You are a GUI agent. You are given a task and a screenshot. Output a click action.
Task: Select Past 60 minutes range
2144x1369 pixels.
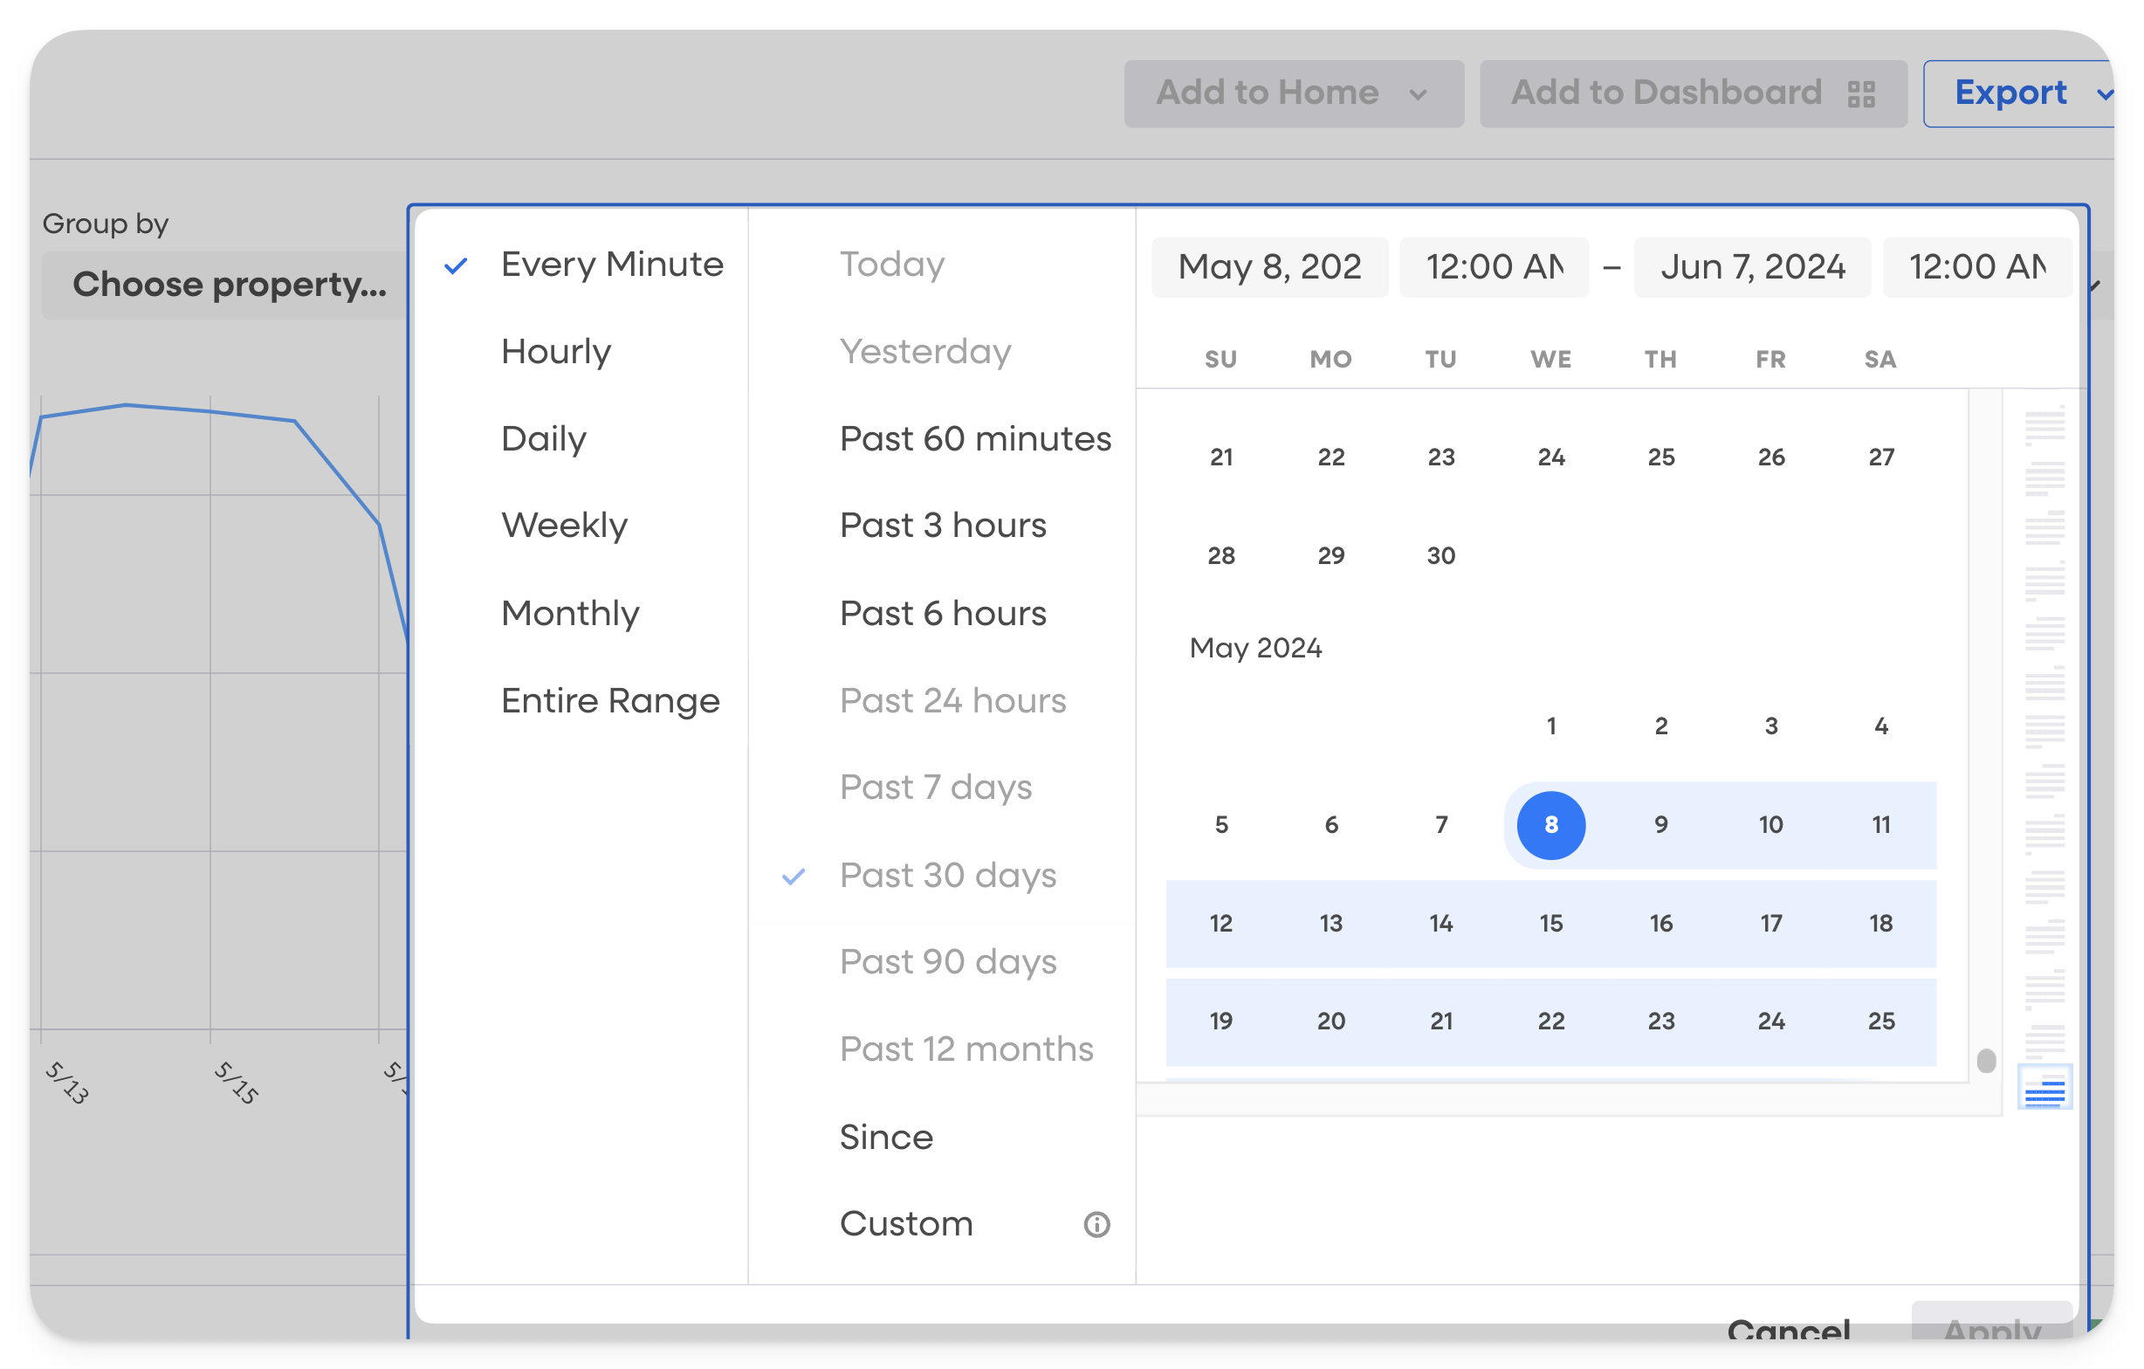975,439
